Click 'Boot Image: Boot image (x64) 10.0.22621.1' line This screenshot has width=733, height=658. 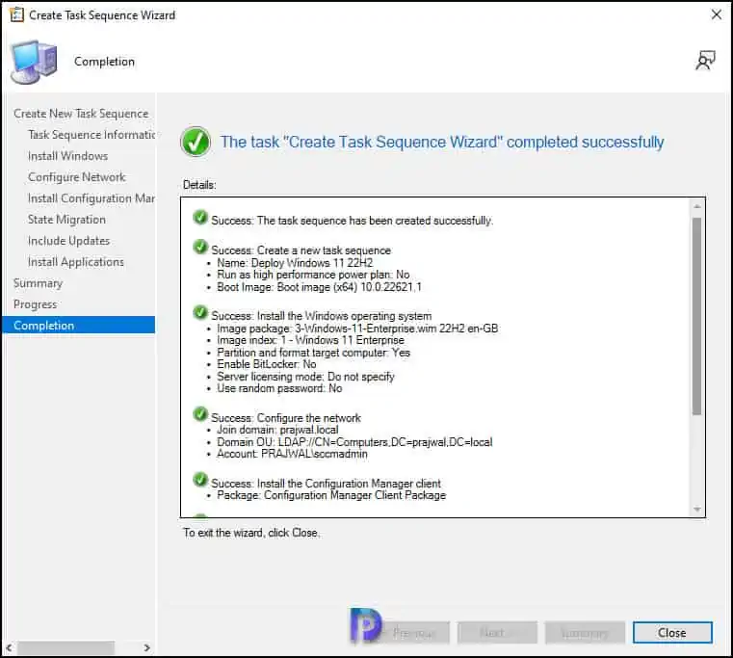click(x=319, y=287)
